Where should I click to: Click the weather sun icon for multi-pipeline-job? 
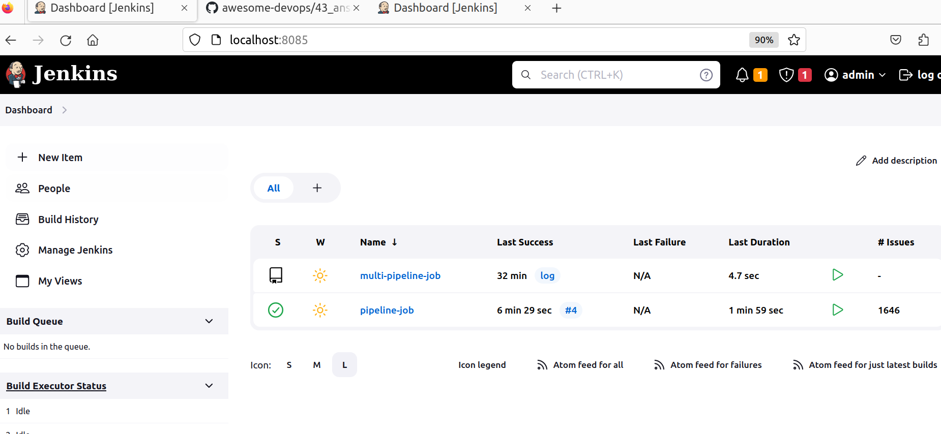pyautogui.click(x=320, y=275)
